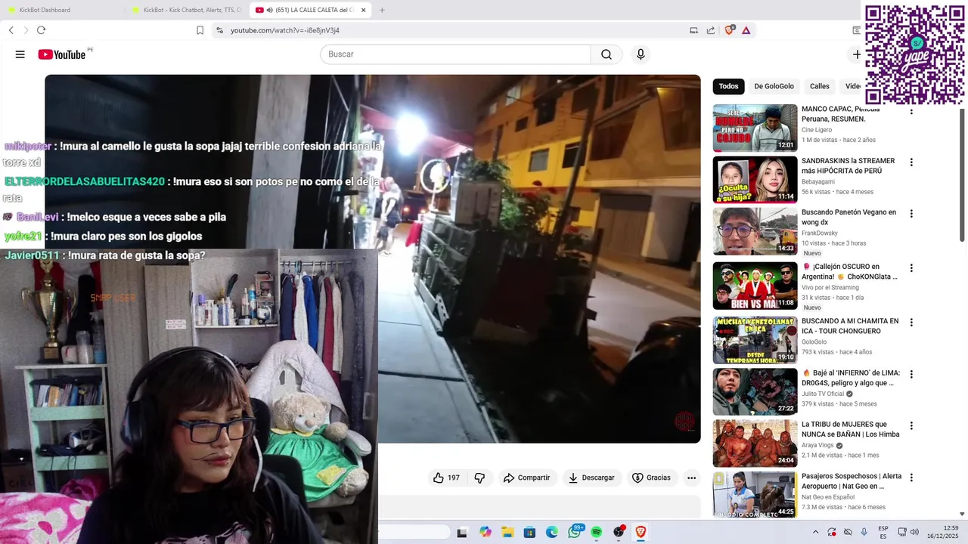Screen dimensions: 968x544
Task: Cast screen via address bar media icon
Action: tap(693, 30)
